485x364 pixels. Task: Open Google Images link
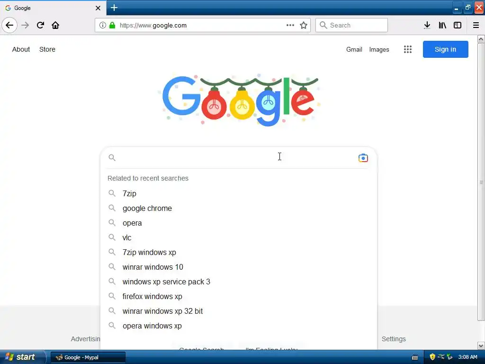(379, 49)
